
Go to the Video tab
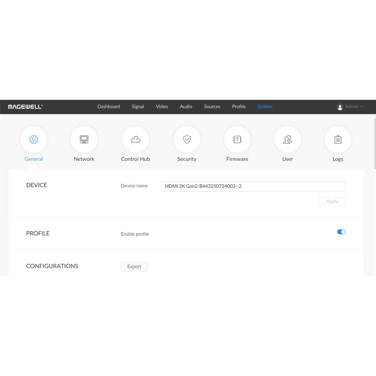(x=162, y=106)
